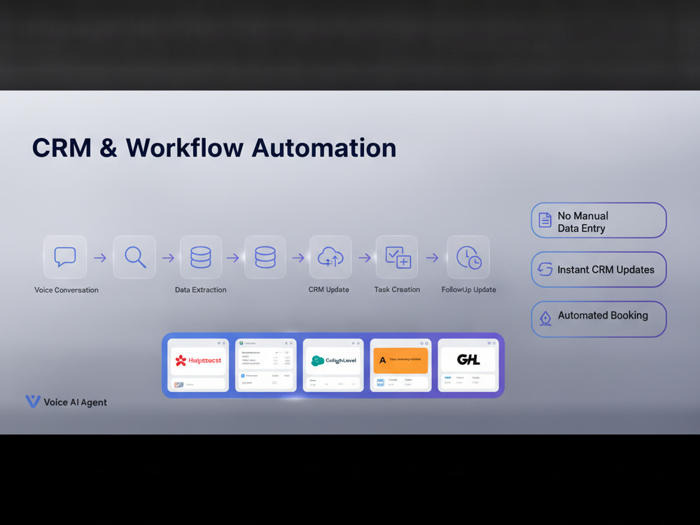Click the Voice Conversation speech bubble icon

pos(65,257)
